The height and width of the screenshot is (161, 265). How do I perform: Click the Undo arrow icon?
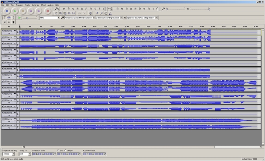(x=80, y=13)
